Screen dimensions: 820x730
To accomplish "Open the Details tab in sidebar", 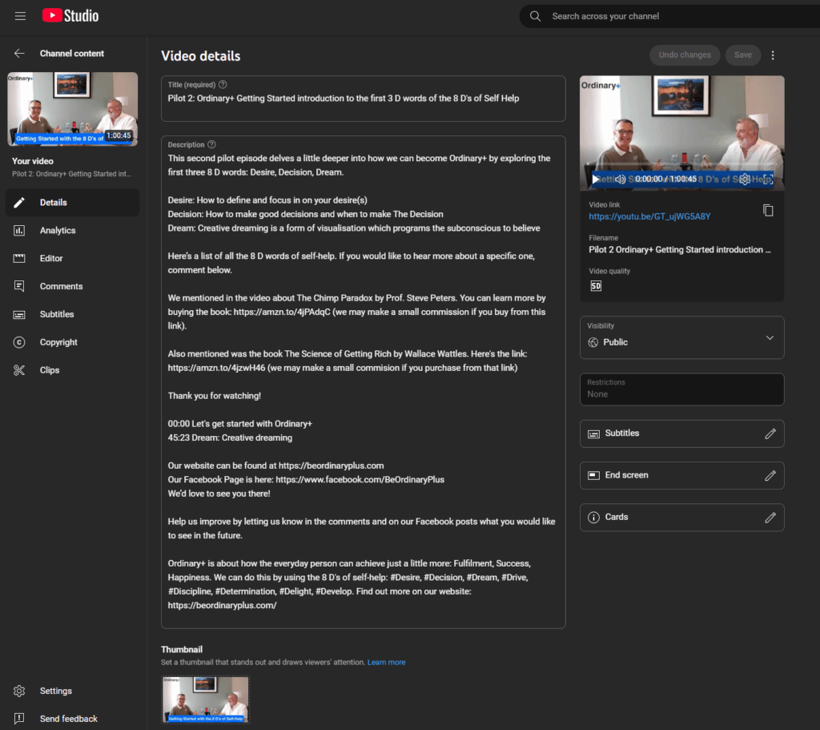I will pyautogui.click(x=72, y=203).
